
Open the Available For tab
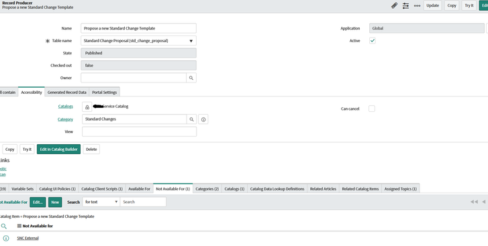(139, 189)
